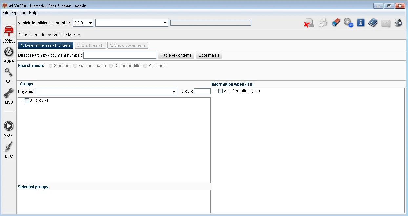
Task: Open the MSS wrench module
Action: (x=9, y=96)
